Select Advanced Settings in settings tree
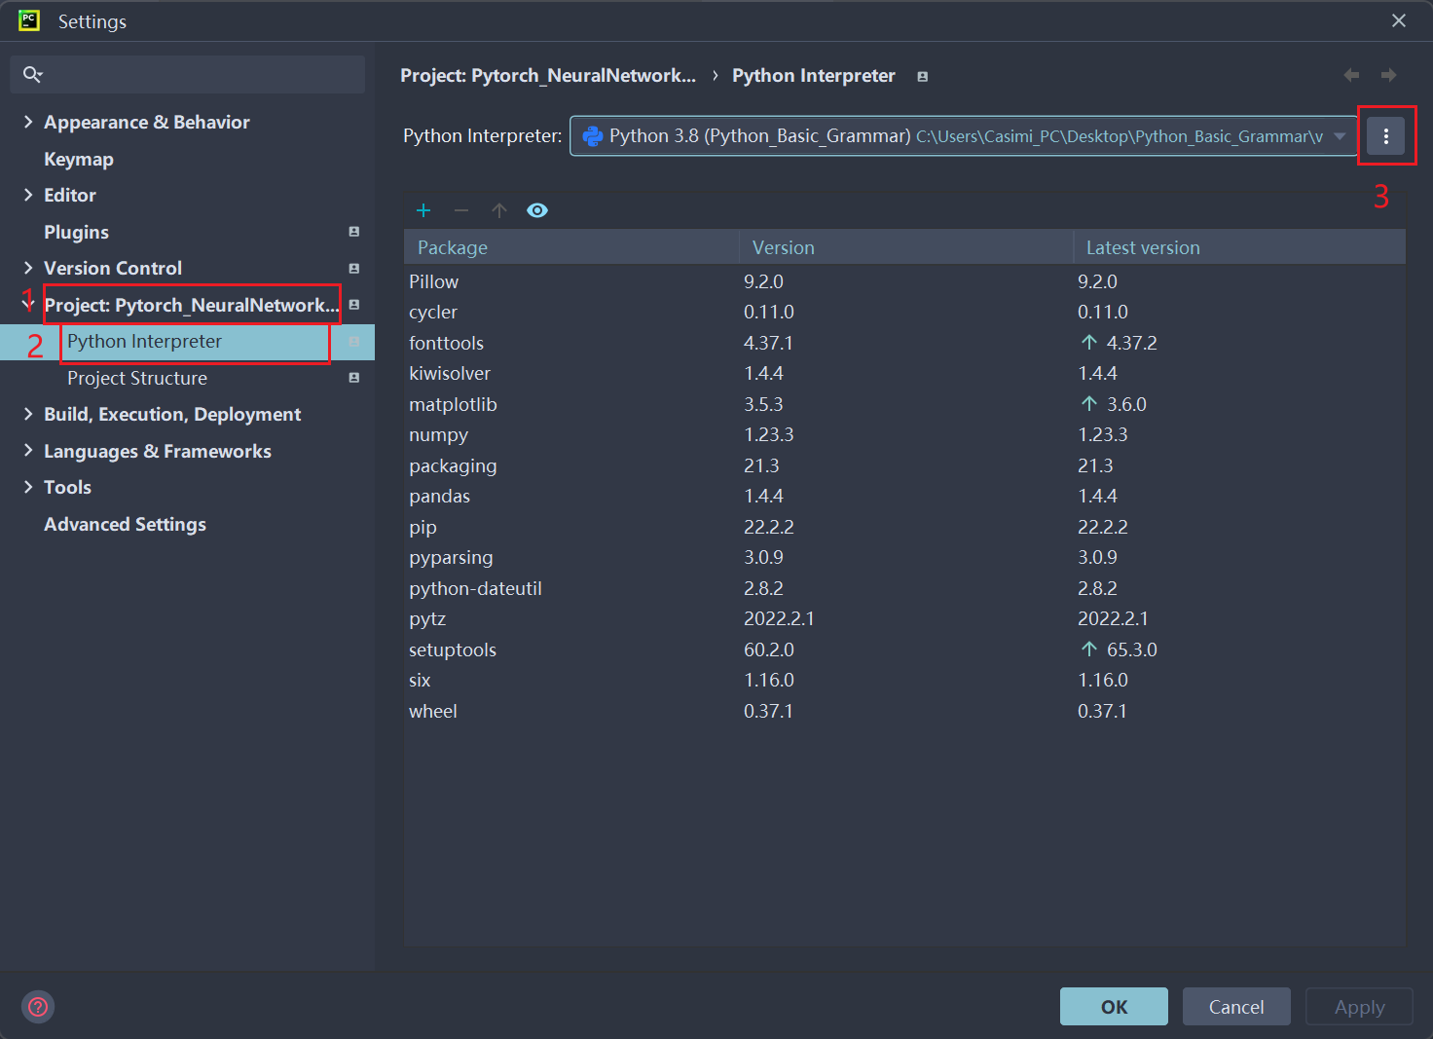1433x1039 pixels. point(125,524)
